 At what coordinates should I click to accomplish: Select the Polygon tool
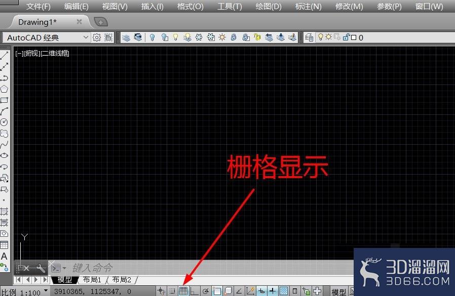pyautogui.click(x=4, y=89)
